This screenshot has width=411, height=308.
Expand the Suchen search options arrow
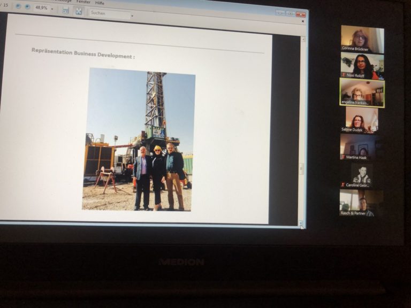point(132,16)
